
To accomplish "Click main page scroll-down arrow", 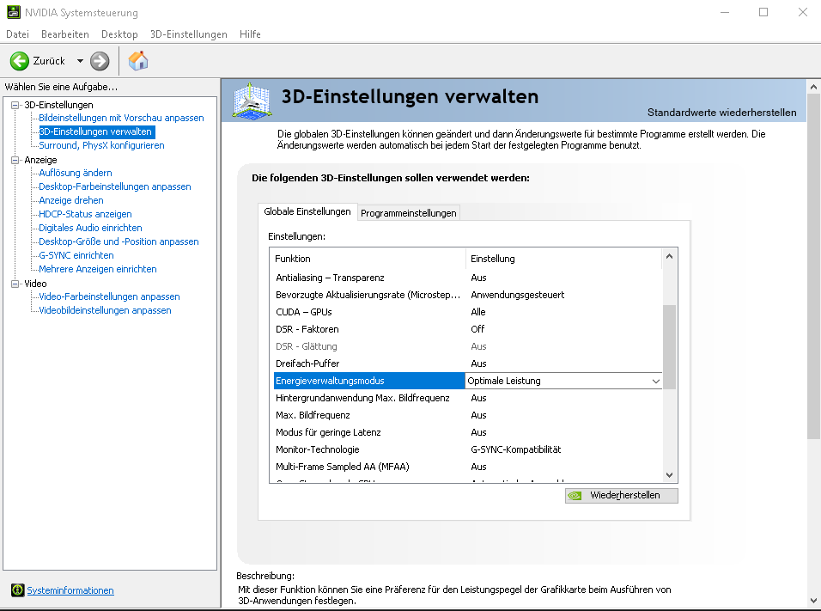I will click(813, 601).
